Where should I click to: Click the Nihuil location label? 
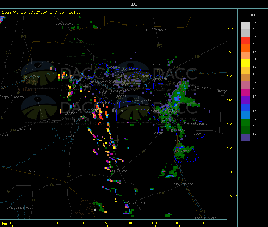(x=70, y=136)
